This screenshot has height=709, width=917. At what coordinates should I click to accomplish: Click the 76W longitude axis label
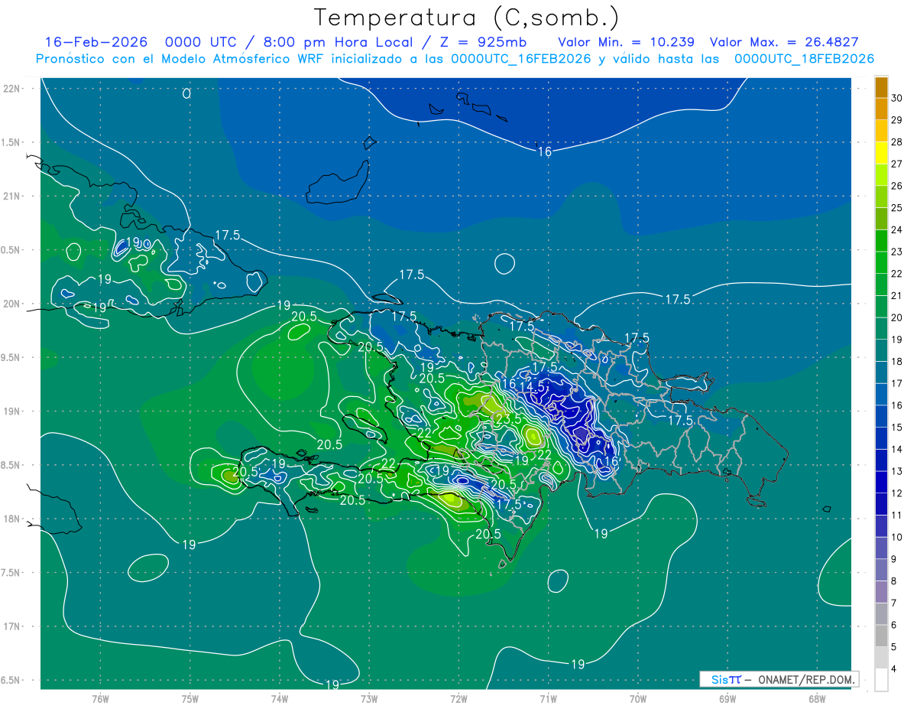tap(100, 698)
